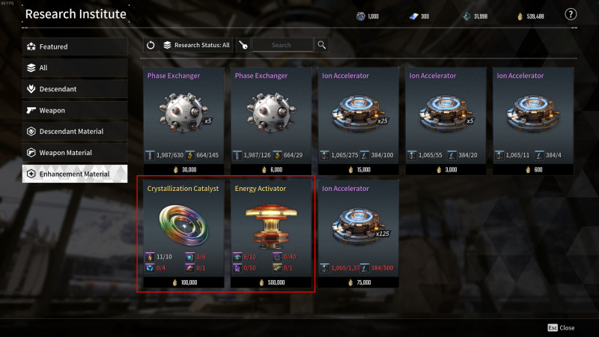Click the crystal icon showing 31,998
Viewport: 599px width, 337px height.
[x=466, y=16]
